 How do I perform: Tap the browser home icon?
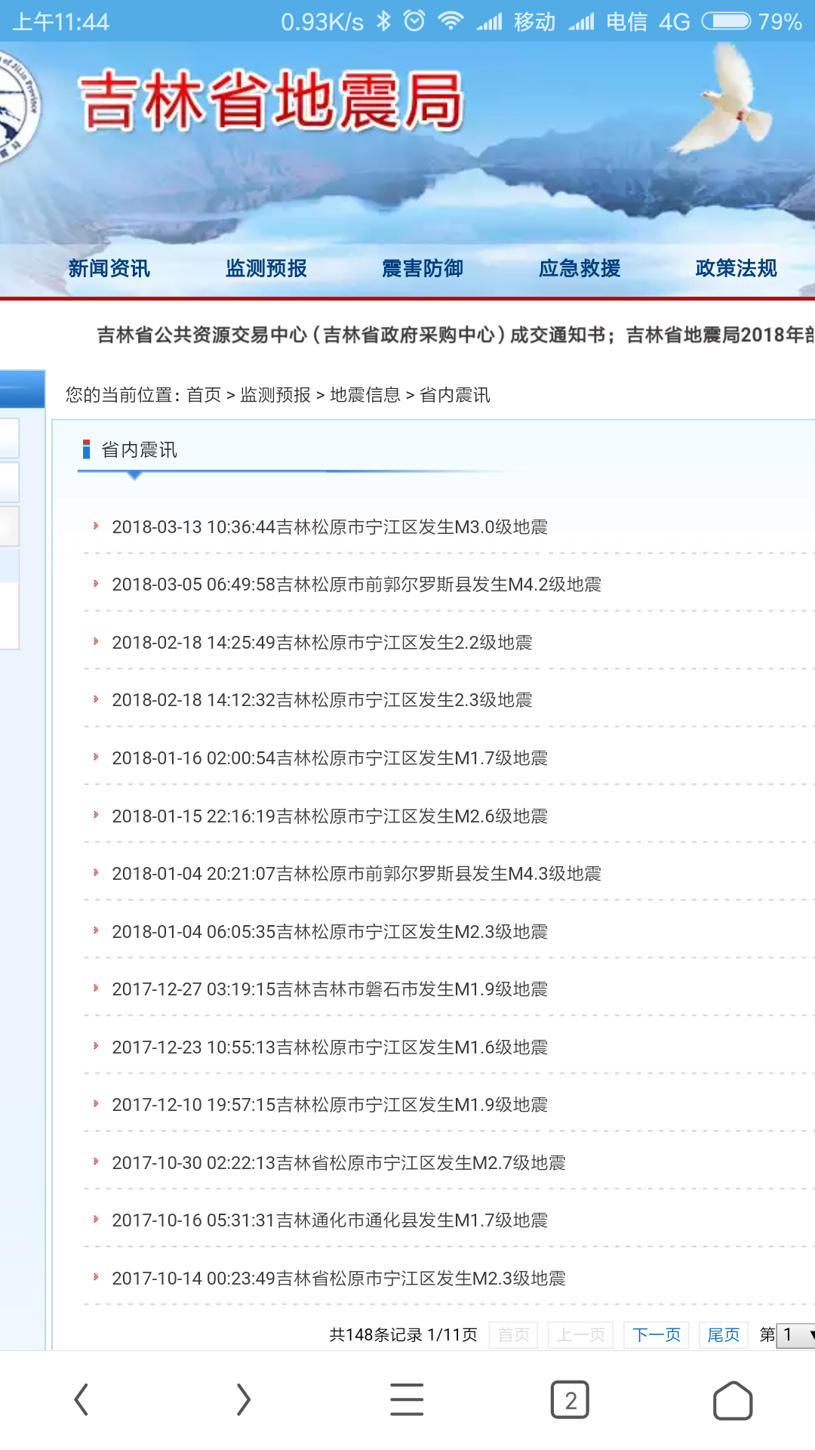[732, 1401]
